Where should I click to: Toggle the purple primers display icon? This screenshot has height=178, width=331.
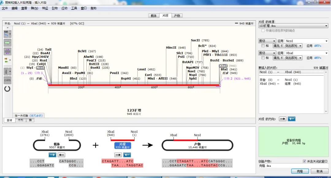(7, 51)
